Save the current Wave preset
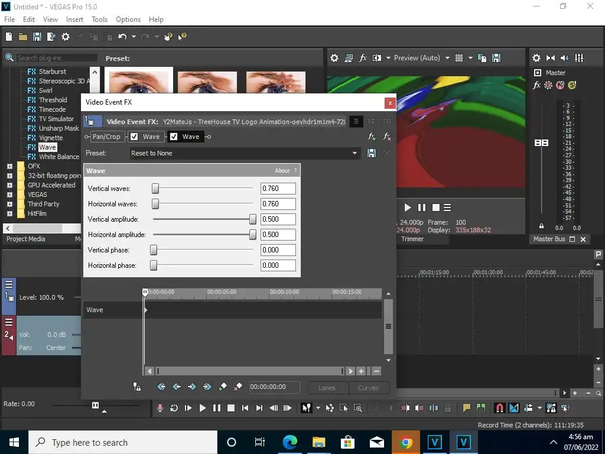Image resolution: width=605 pixels, height=454 pixels. [x=372, y=153]
